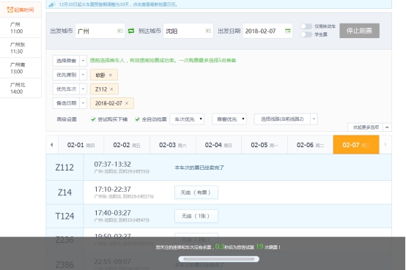Expand the 优先车次 dropdown arrow
This screenshot has height=270, width=406.
pyautogui.click(x=83, y=89)
